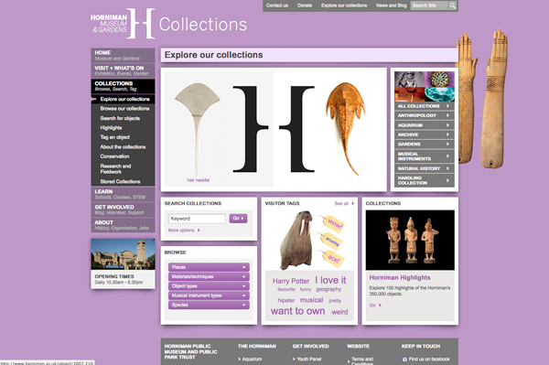This screenshot has height=365, width=549.
Task: Open the Learn menu item
Action: pyautogui.click(x=123, y=194)
